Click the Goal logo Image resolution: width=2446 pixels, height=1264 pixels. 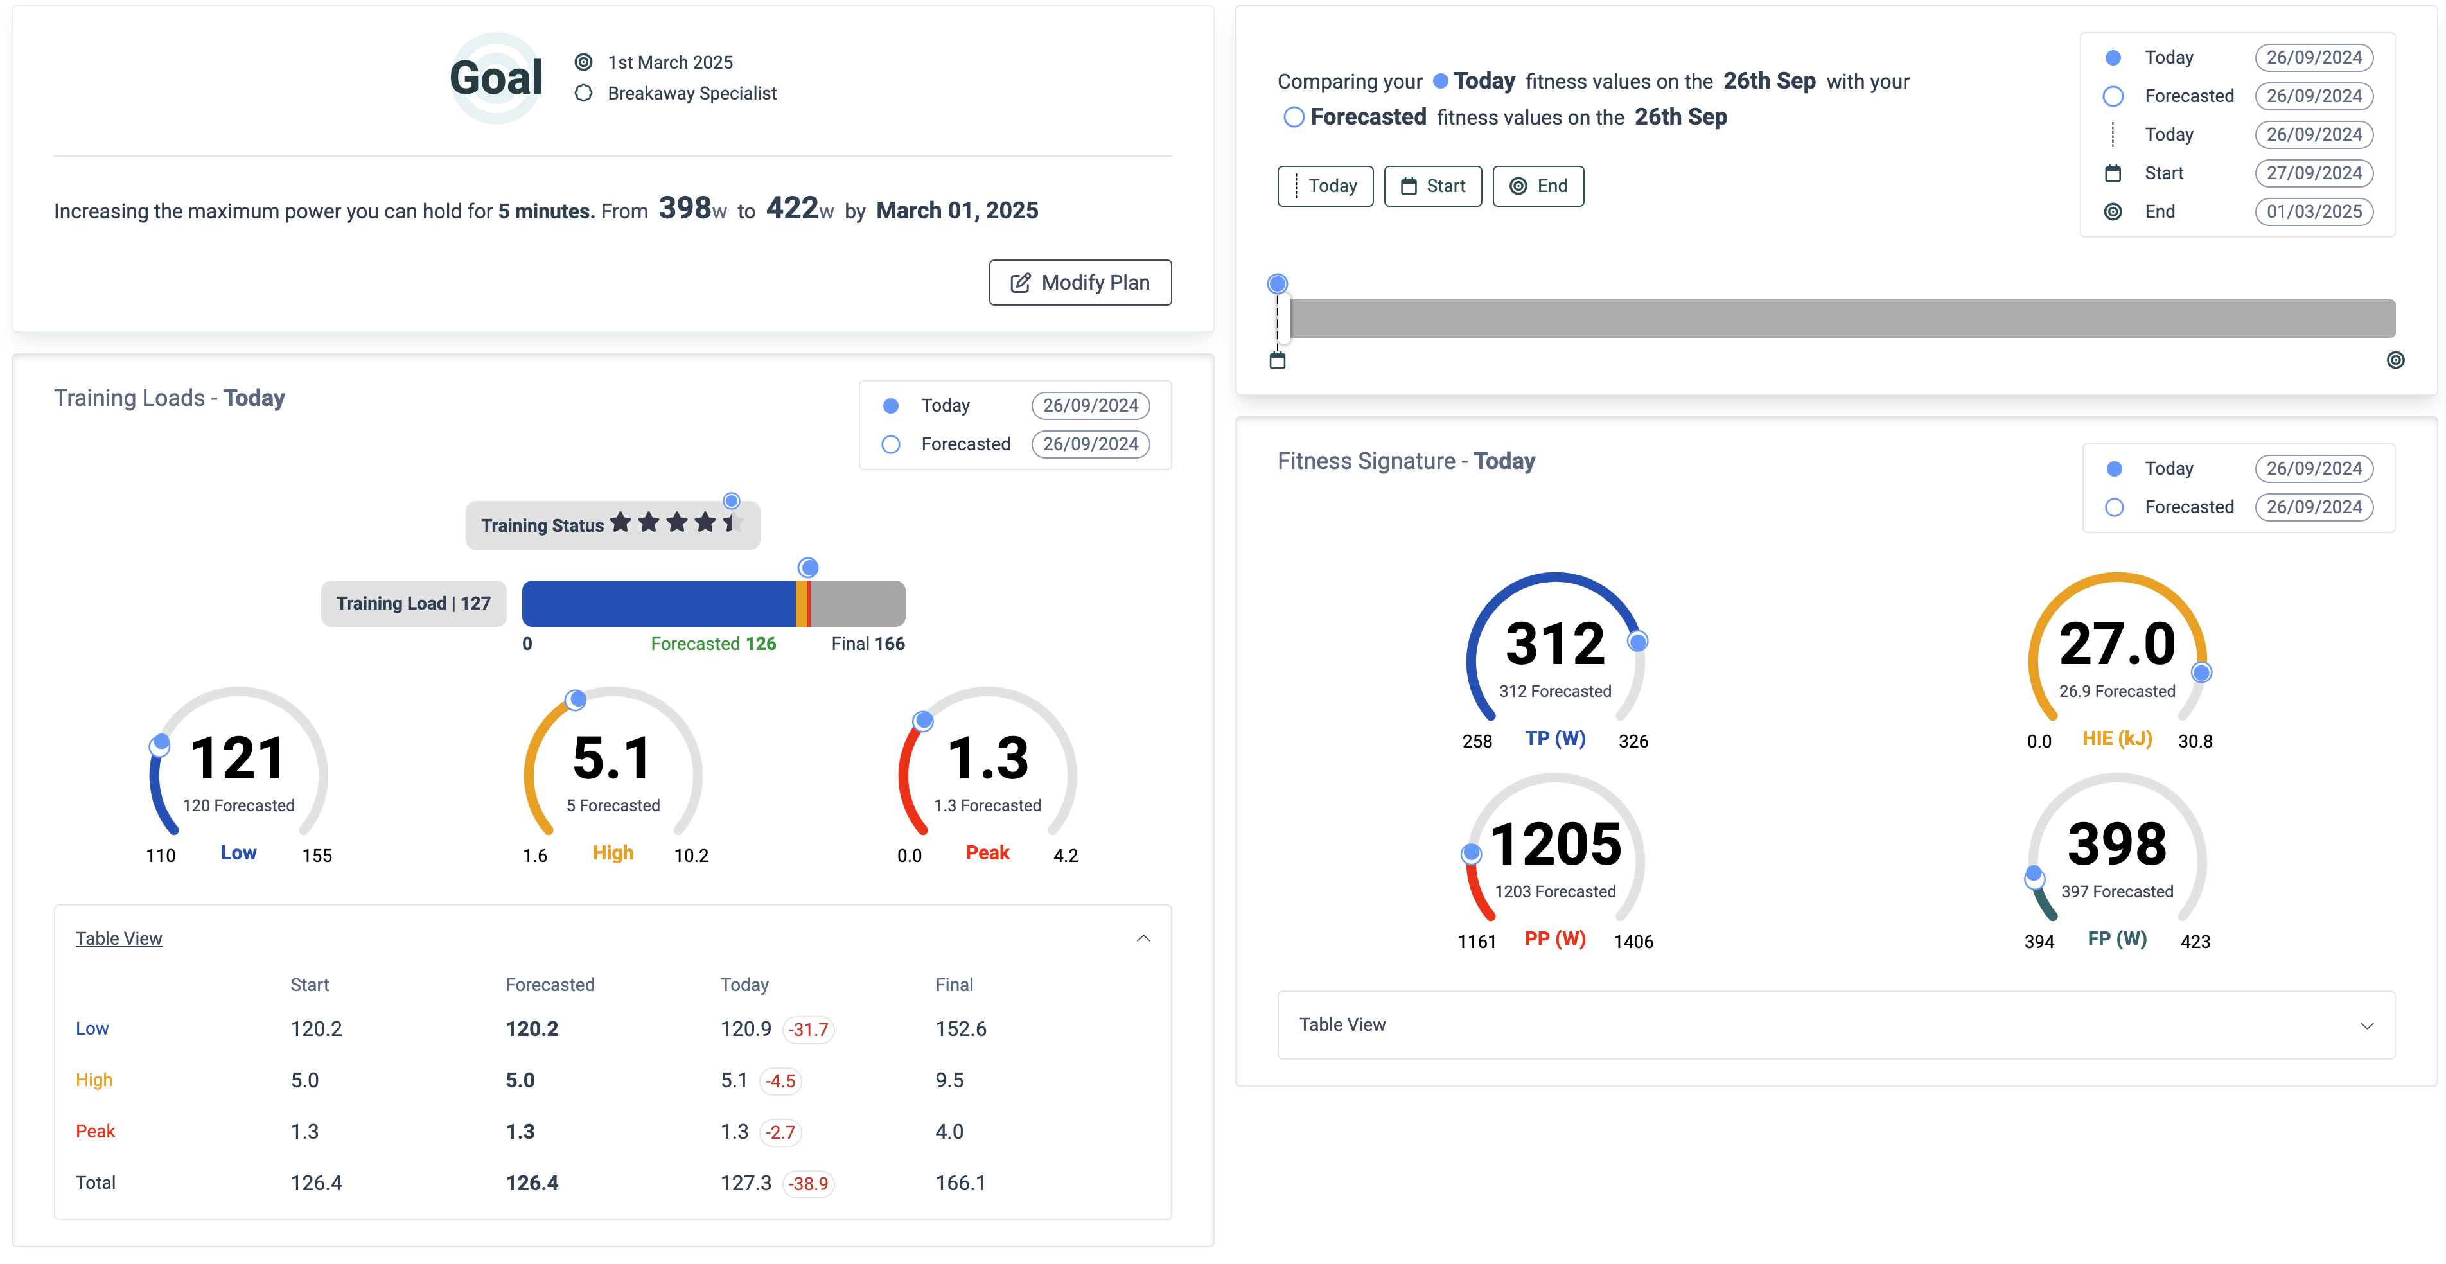tap(496, 78)
